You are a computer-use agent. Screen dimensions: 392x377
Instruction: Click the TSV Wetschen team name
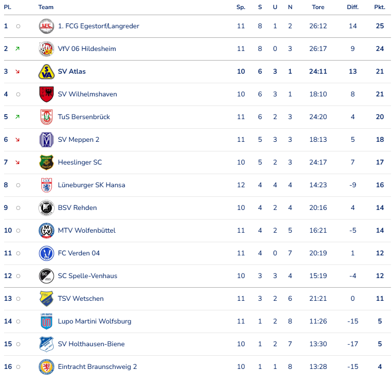(80, 299)
